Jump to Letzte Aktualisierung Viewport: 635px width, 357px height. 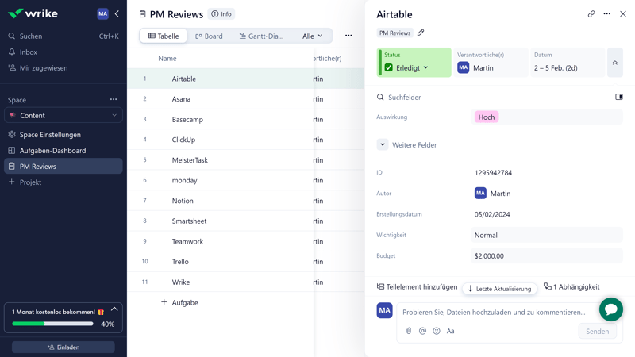pos(500,289)
